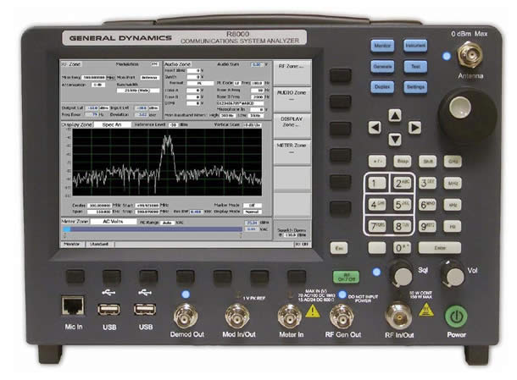Screen dimensions: 517x380
Task: Hit the number 1 keypad key
Action: [x=376, y=183]
